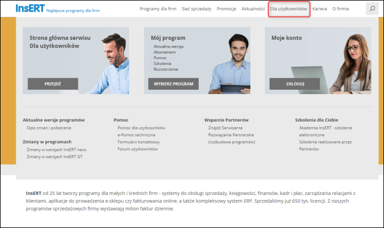
Task: Open Dla użytkowników menu
Action: click(289, 9)
